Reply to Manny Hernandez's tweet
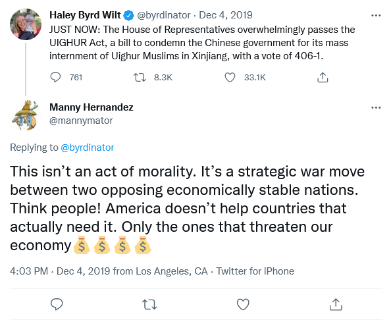Screen dimensions: 391x320 (57, 304)
